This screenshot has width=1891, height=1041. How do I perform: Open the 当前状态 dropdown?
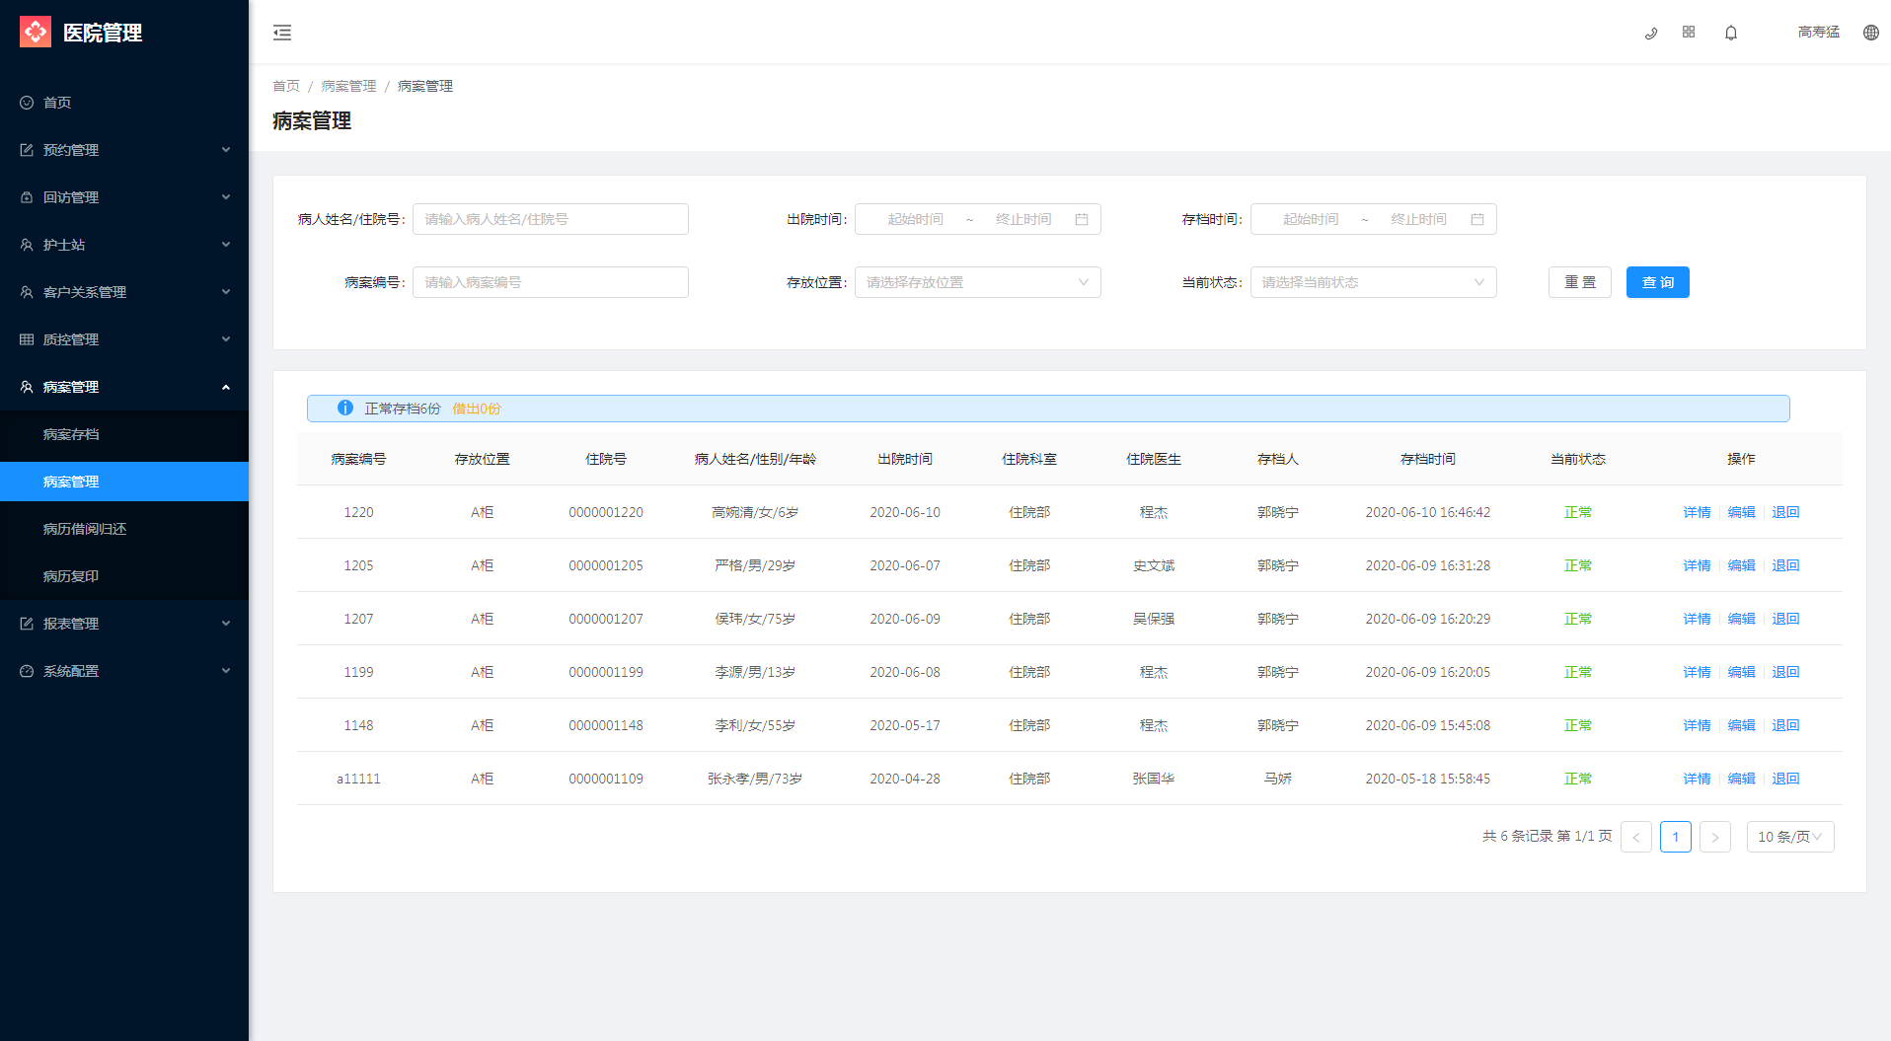[1374, 282]
